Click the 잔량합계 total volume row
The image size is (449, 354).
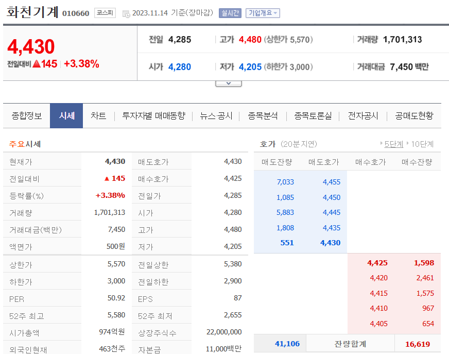coord(351,343)
